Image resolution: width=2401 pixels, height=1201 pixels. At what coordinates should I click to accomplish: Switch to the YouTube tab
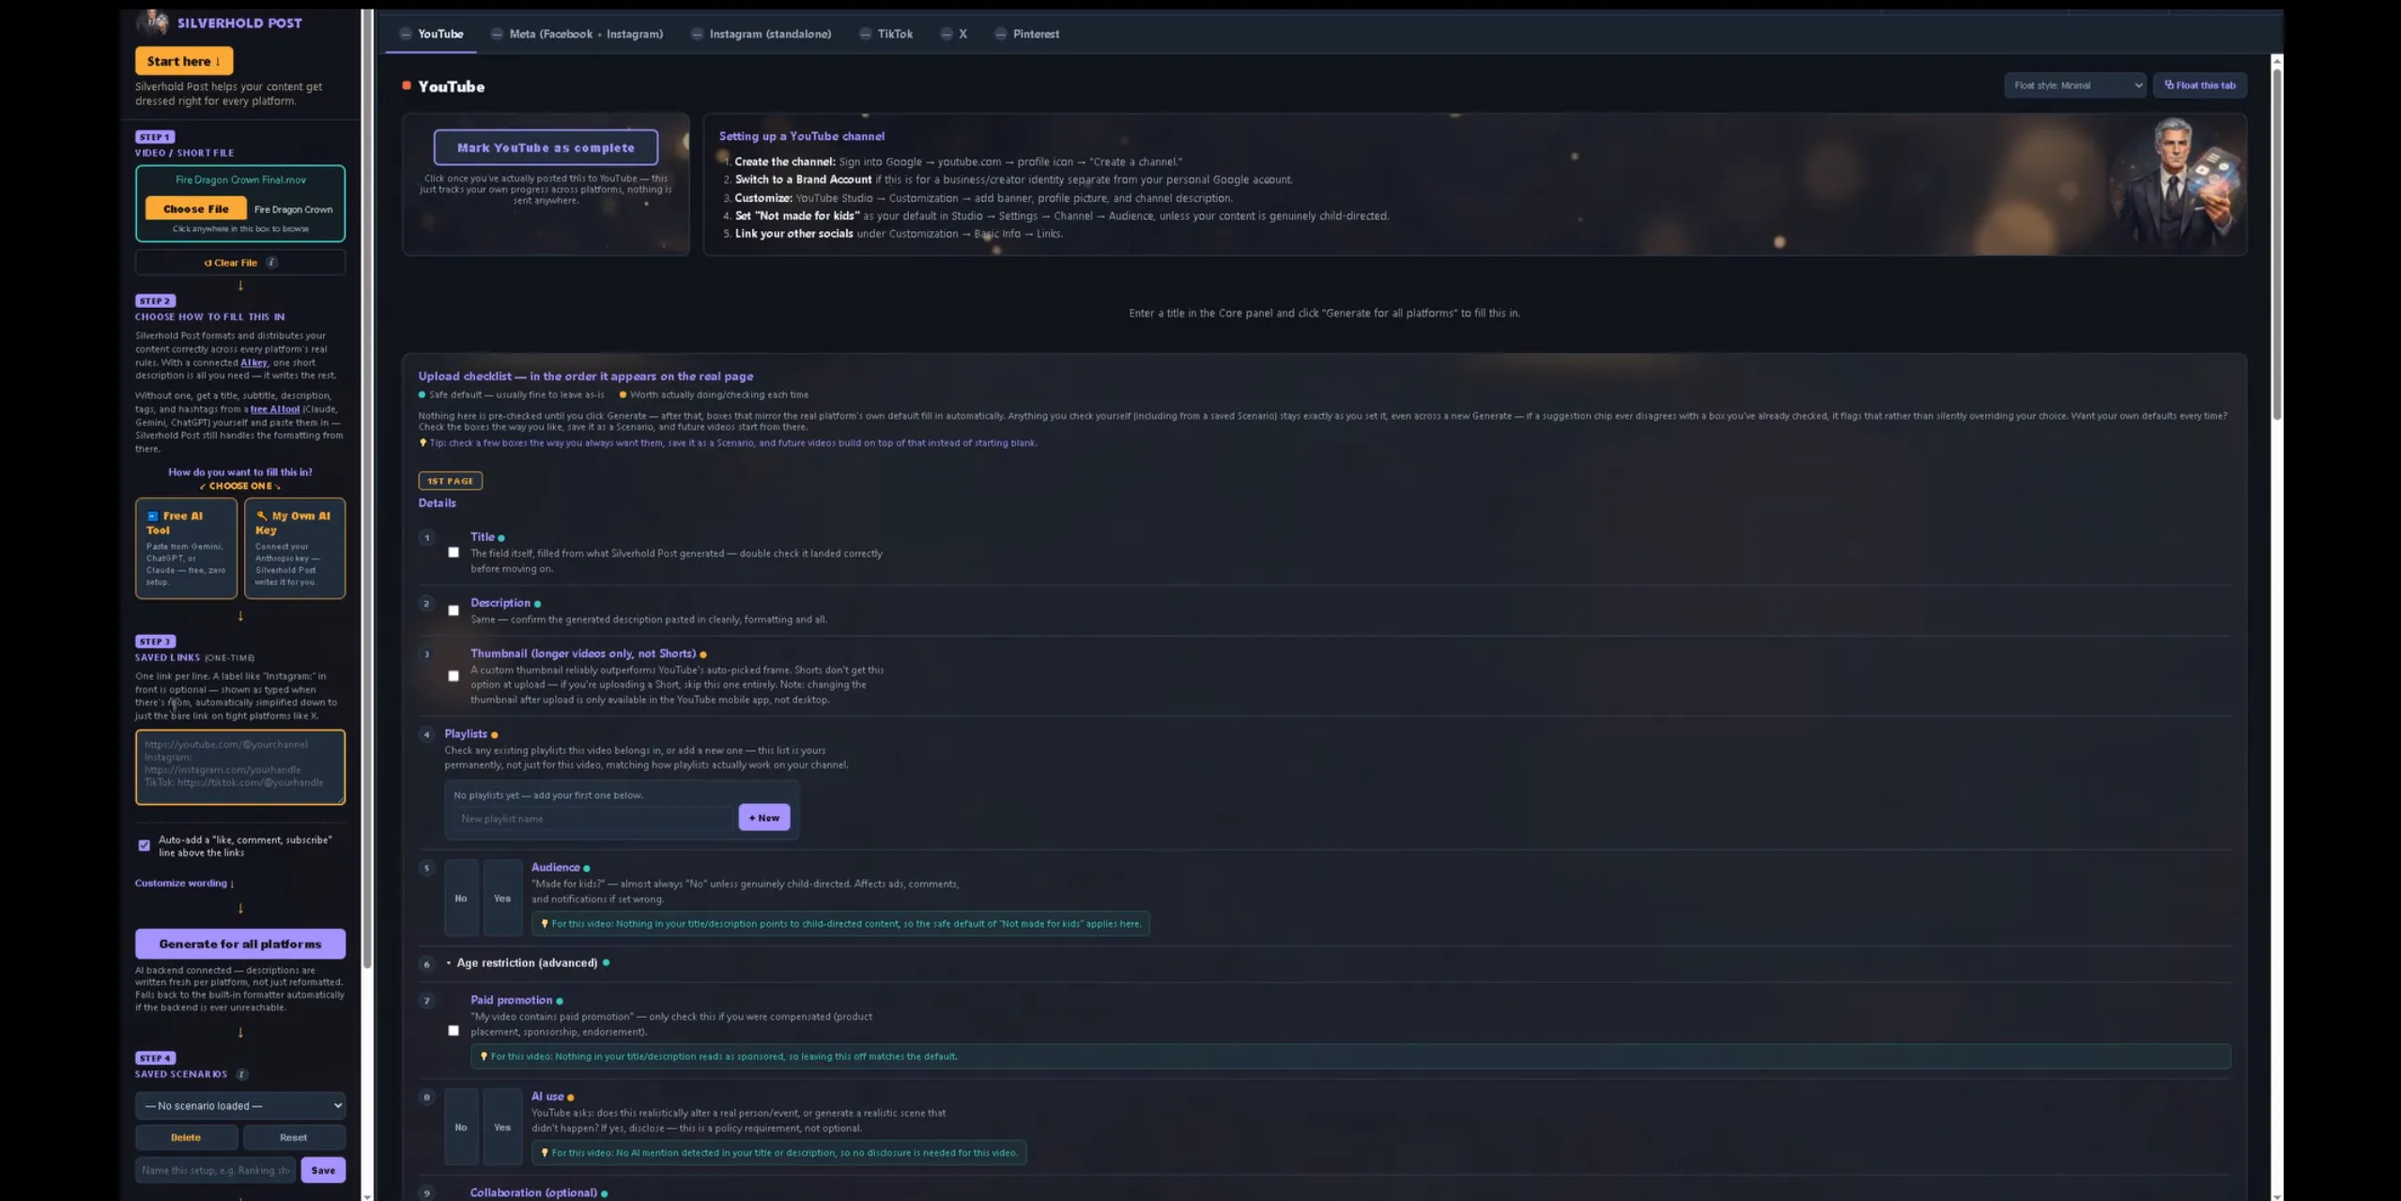point(432,34)
